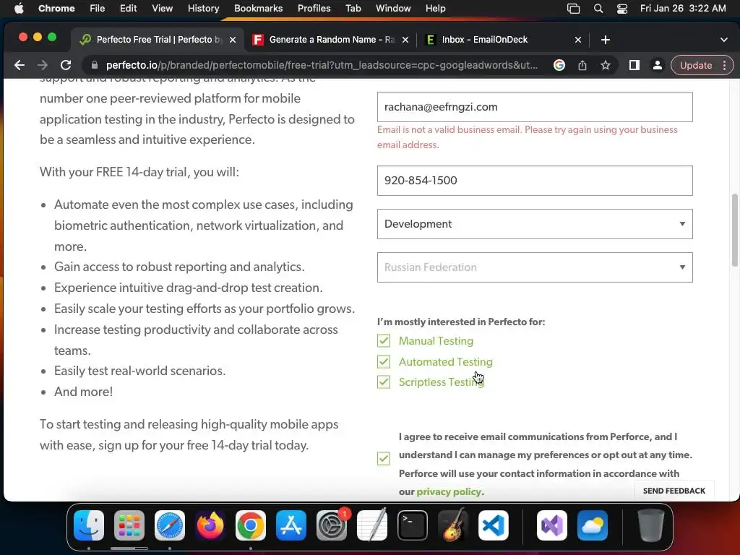Open the Edit menu
The image size is (740, 555).
[128, 9]
